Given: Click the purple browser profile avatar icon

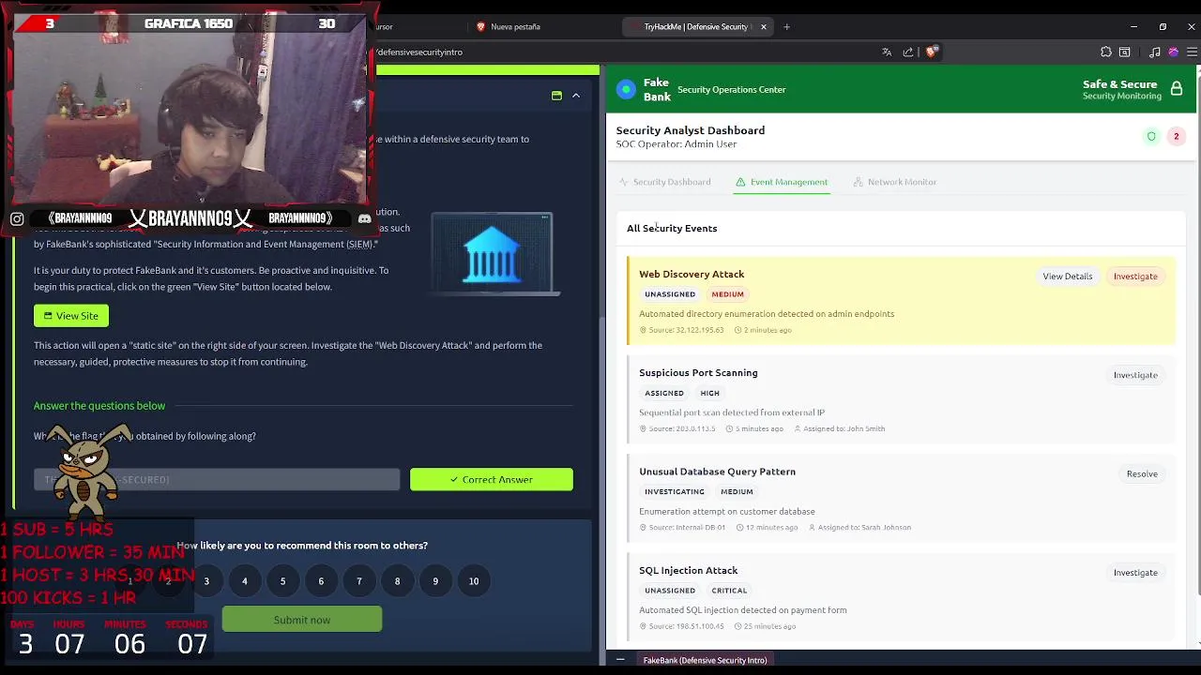Looking at the screenshot, I should click(1173, 52).
